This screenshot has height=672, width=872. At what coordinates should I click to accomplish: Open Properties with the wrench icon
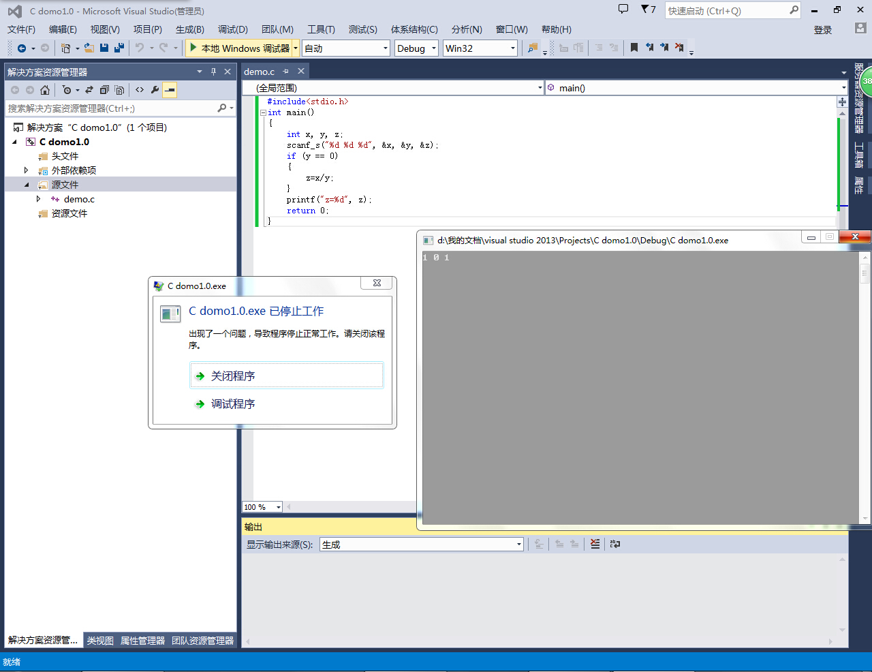155,90
